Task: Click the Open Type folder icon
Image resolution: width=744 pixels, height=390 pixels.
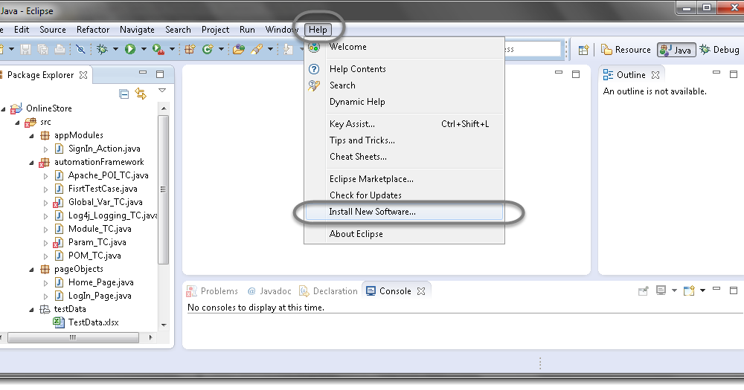Action: coord(239,49)
